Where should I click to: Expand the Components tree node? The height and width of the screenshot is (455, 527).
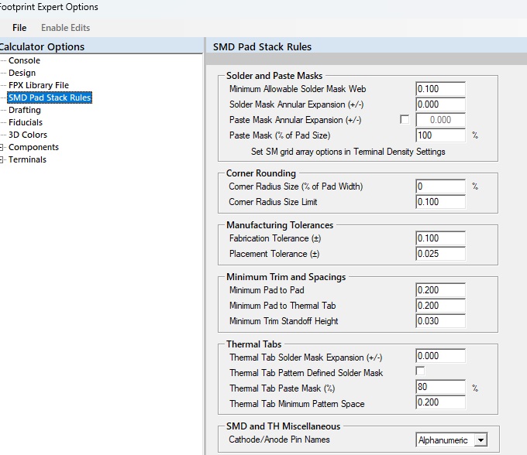tap(2, 147)
